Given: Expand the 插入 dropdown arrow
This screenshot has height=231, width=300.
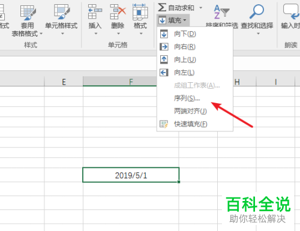Looking at the screenshot, I should tap(96, 34).
